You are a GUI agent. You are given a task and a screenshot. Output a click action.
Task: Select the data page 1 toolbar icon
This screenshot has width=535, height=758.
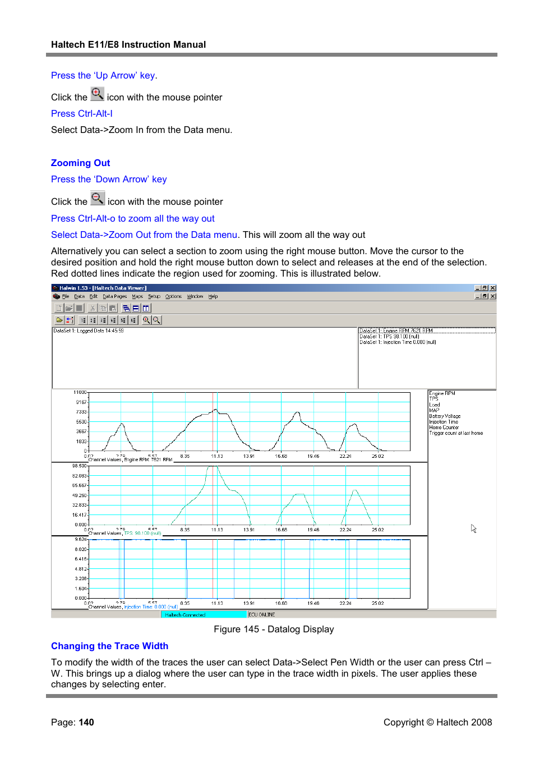[x=83, y=320]
